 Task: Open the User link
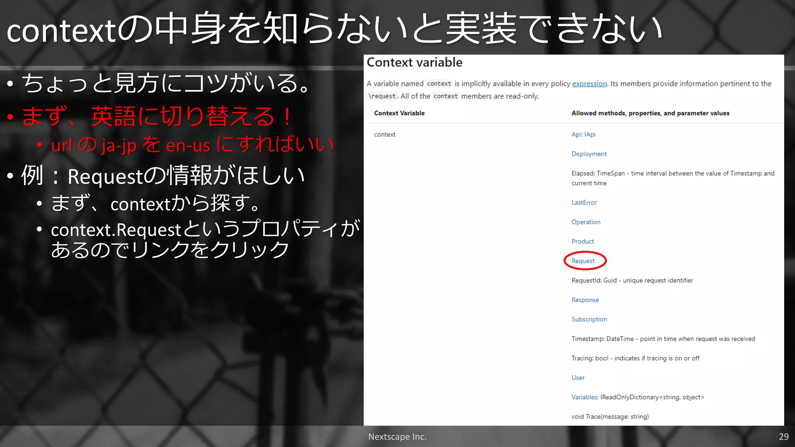[x=578, y=378]
